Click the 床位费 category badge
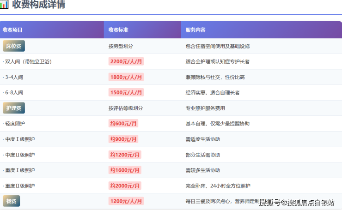This screenshot has width=342, height=210. pos(13,46)
